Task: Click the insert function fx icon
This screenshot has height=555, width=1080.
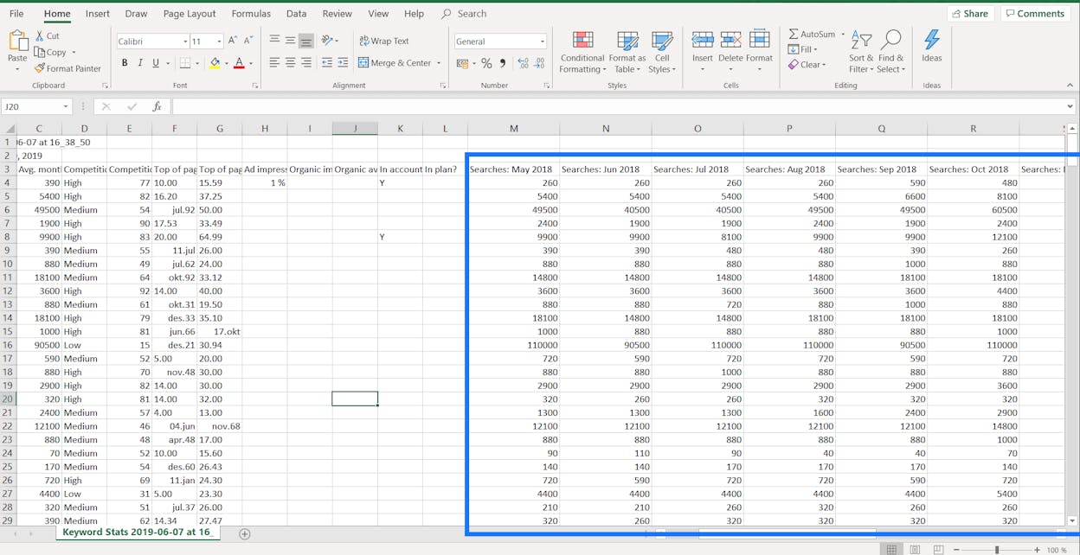Action: coord(157,106)
